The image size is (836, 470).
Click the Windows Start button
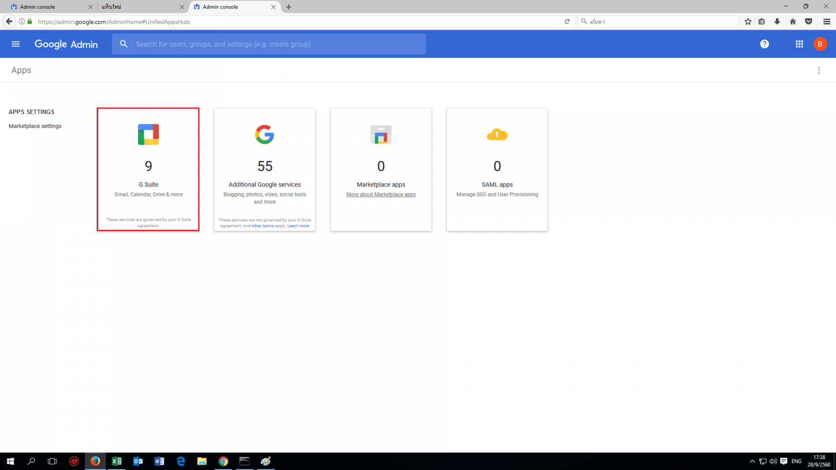[10, 461]
